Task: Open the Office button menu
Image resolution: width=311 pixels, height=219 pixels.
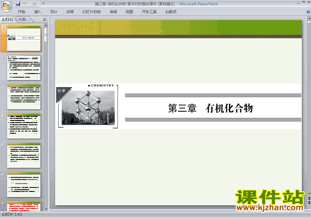Action: click(6, 6)
